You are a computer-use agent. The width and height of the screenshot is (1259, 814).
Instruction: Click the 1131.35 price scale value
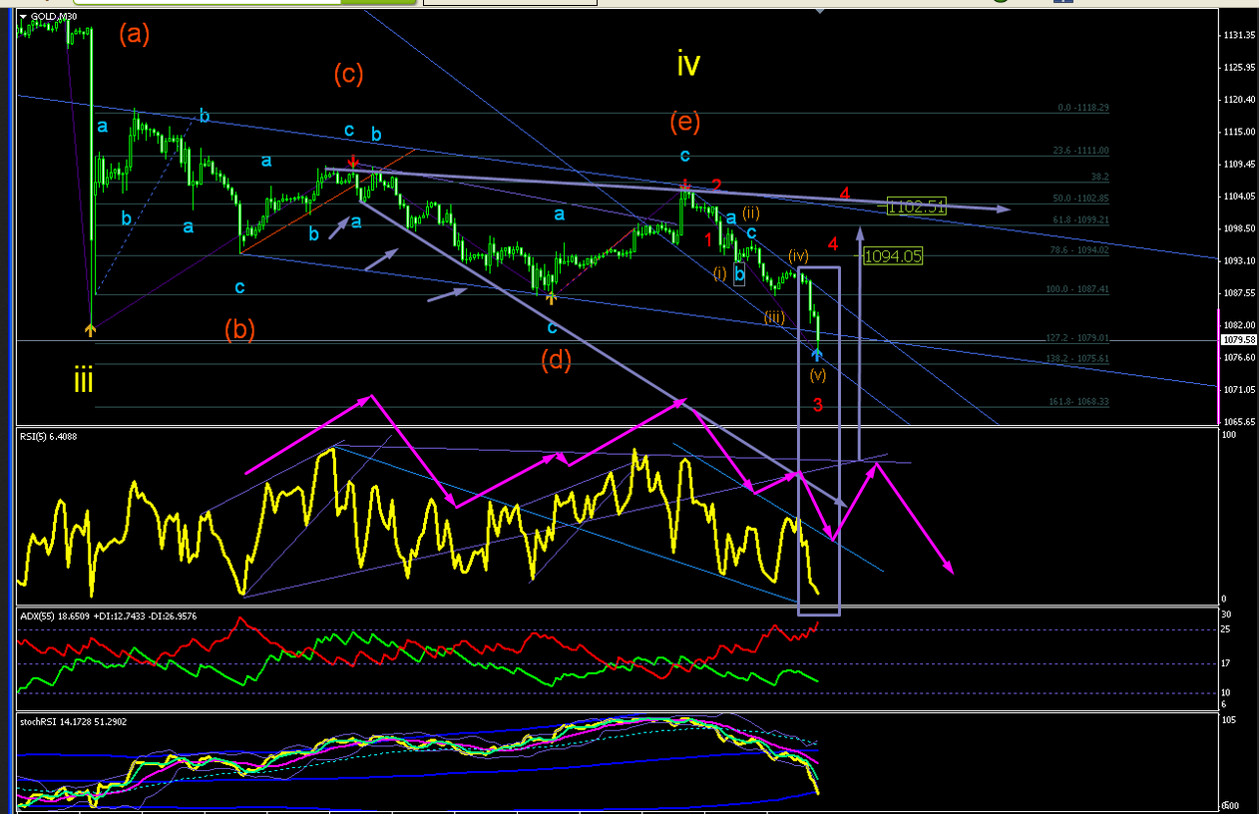tap(1241, 35)
